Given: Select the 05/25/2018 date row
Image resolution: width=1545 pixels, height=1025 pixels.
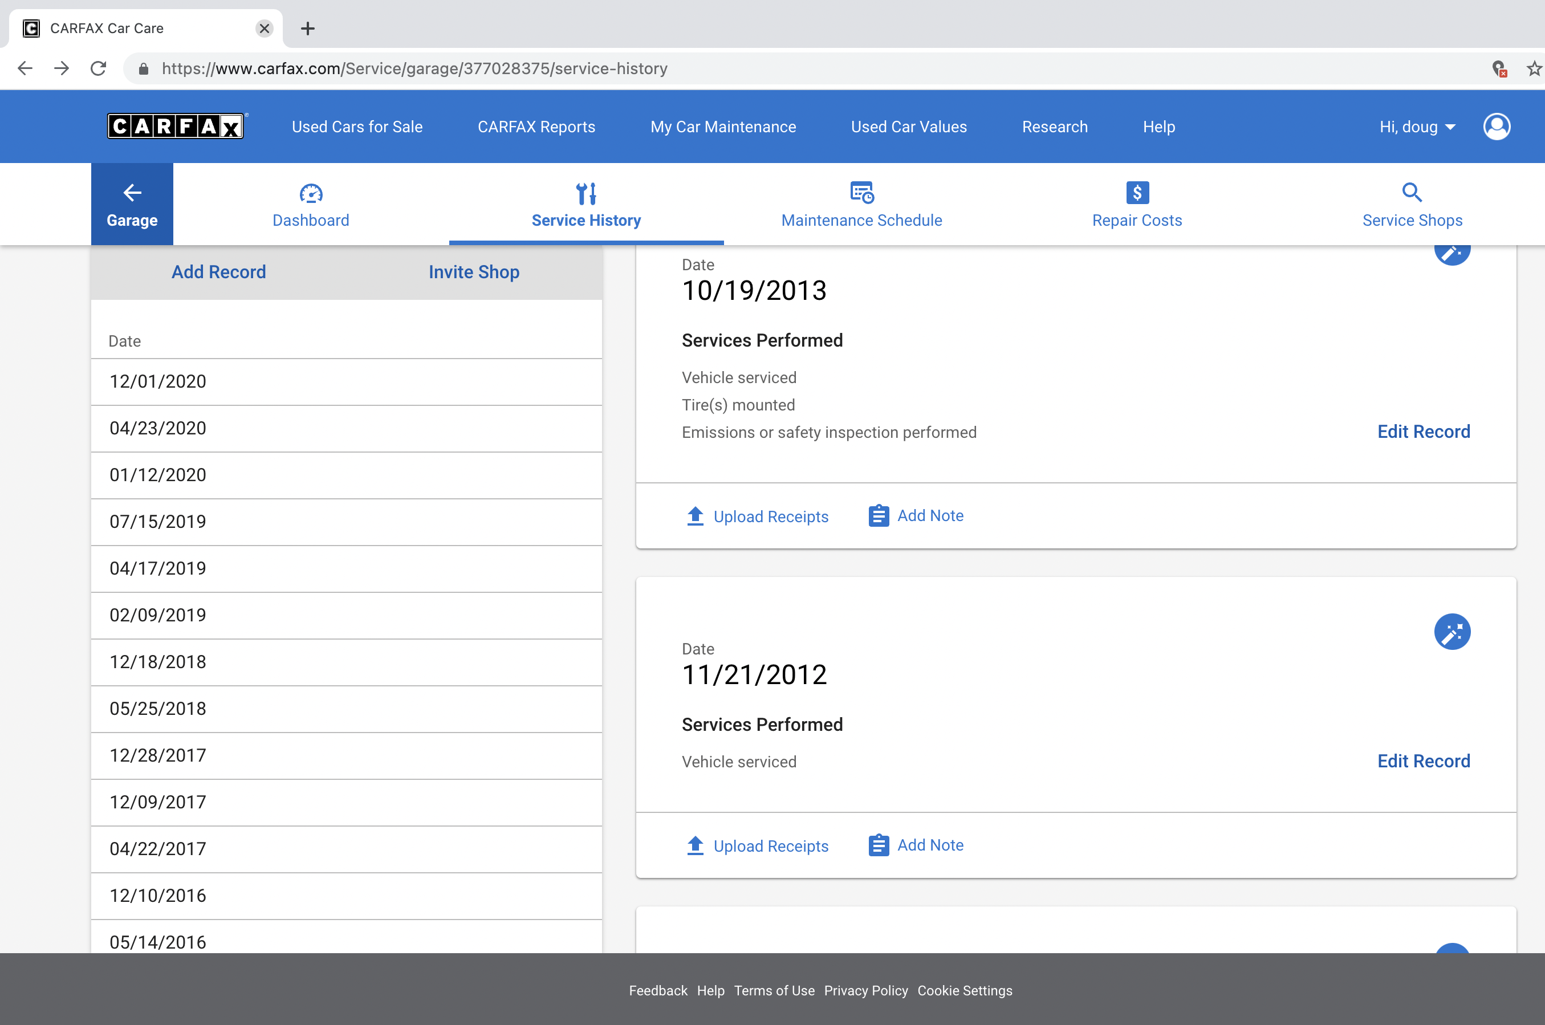Looking at the screenshot, I should (x=347, y=709).
